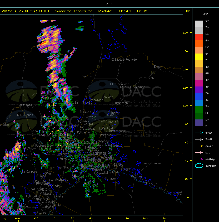Screen dimensions: 219x222
Task: Click the 140 tick on the vertical km axis
Action: coord(185,69)
